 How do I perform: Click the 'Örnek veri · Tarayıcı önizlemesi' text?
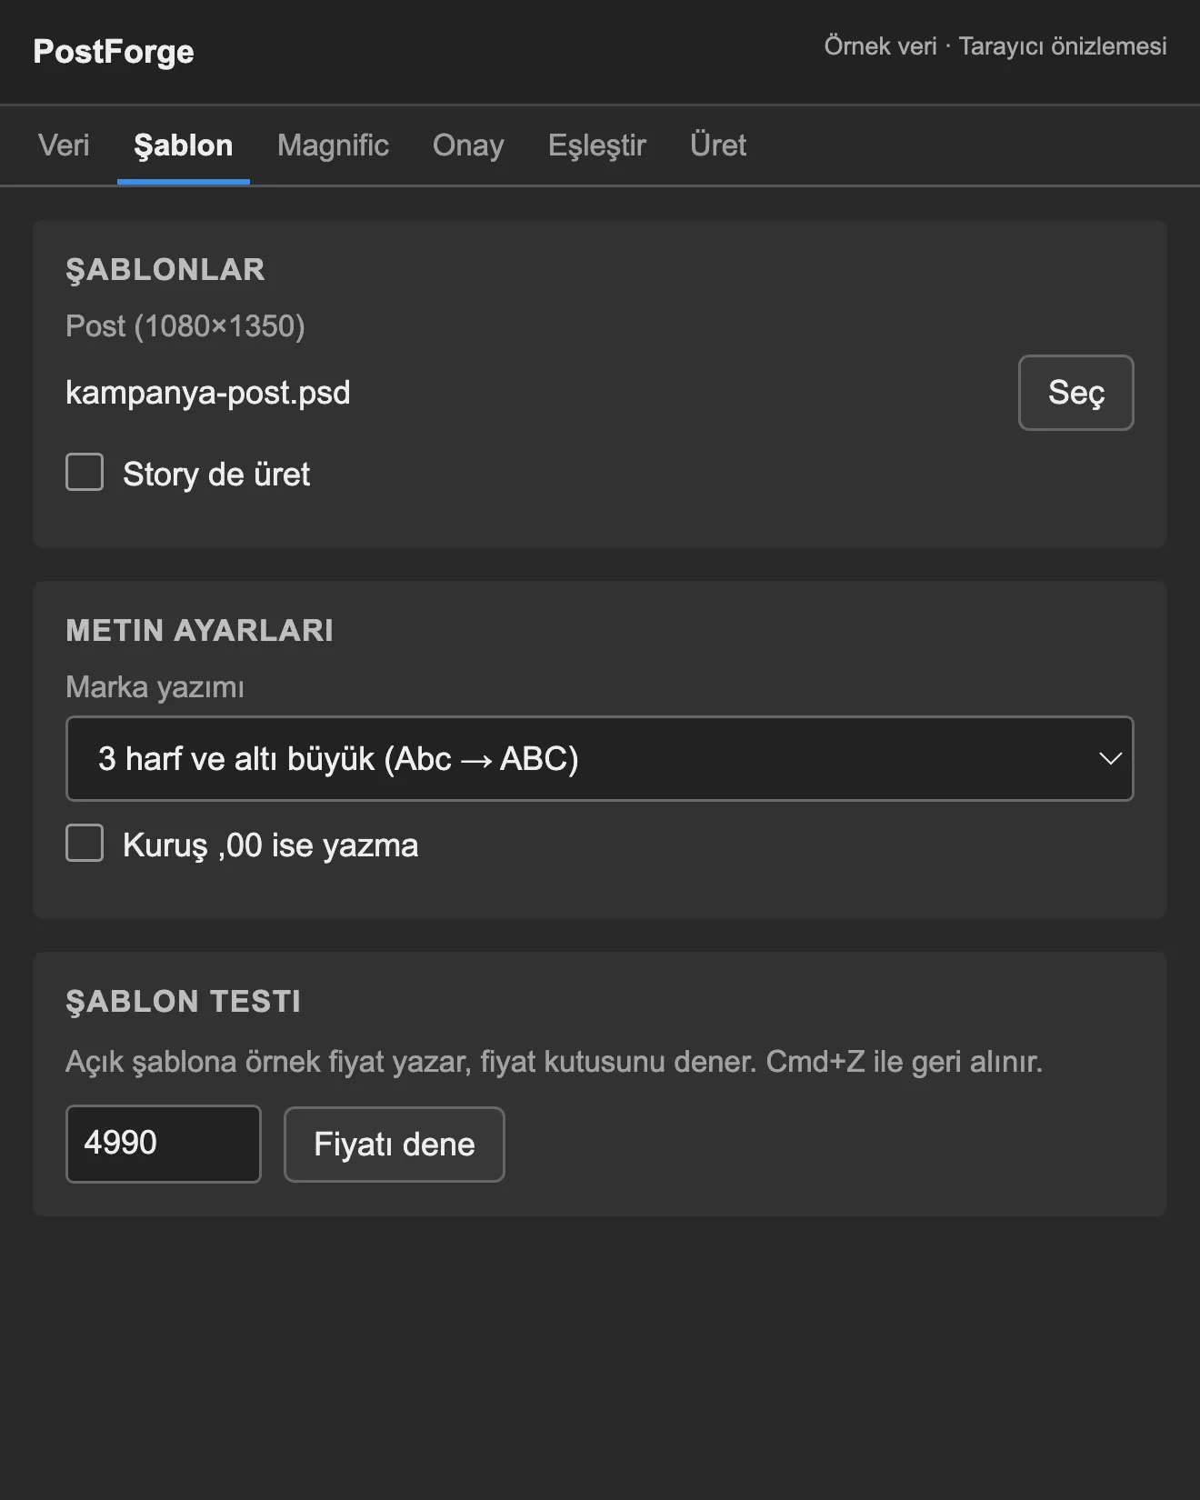pos(995,46)
